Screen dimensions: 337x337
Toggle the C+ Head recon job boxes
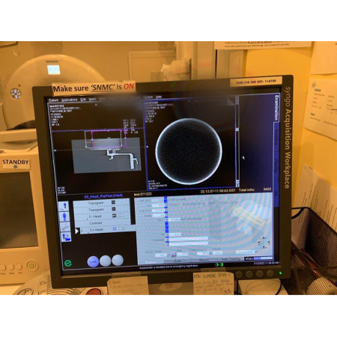pyautogui.click(x=119, y=228)
